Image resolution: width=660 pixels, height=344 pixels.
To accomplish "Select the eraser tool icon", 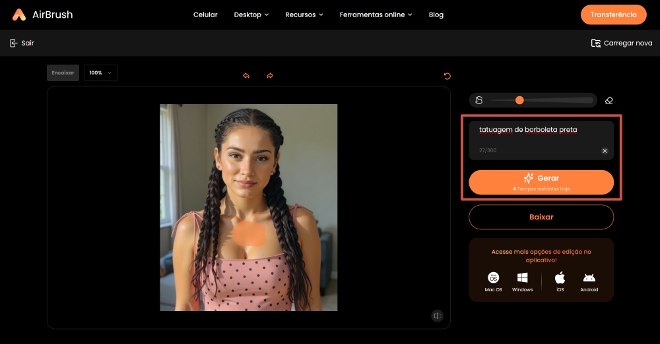I will click(x=609, y=100).
